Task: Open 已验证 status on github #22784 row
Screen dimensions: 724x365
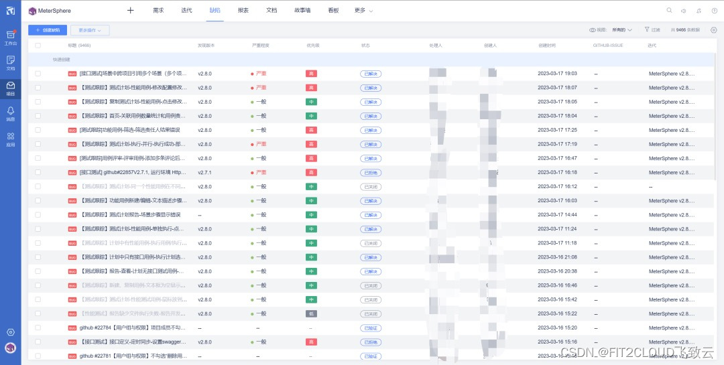Action: [371, 328]
